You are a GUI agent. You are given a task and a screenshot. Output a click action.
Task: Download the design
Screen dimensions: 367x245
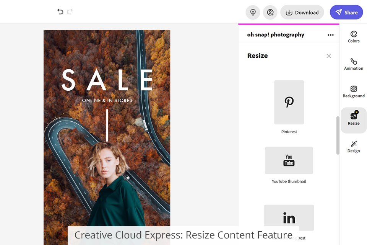[302, 12]
